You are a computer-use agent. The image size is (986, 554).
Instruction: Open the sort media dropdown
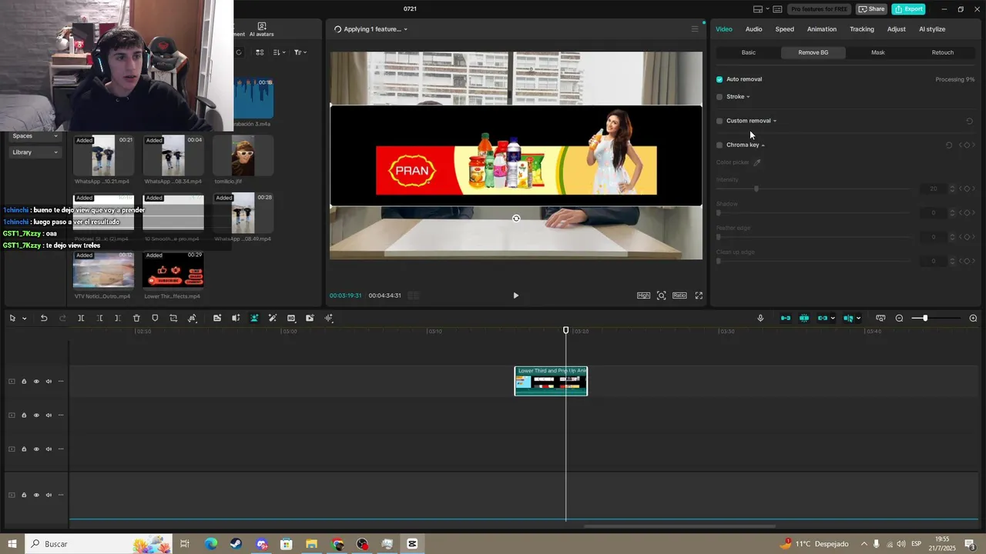(x=279, y=52)
